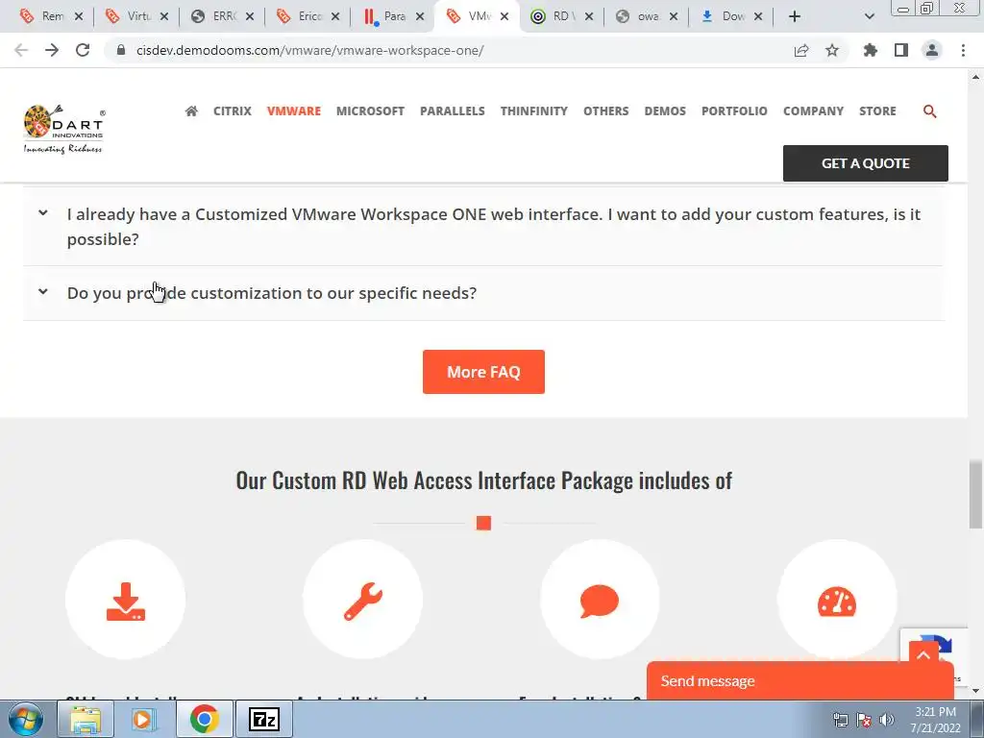Viewport: 984px width, 738px height.
Task: Click the Dart Innovations logo
Action: point(63,130)
